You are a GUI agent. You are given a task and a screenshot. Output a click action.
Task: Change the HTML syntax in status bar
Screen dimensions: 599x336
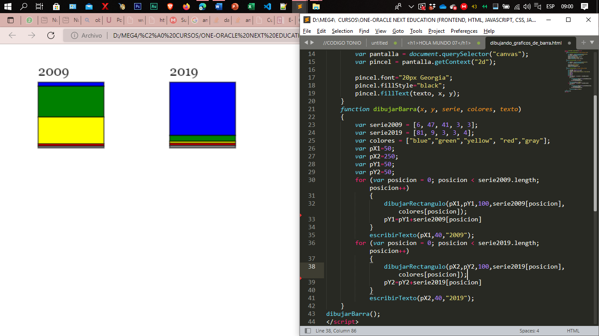[573, 331]
